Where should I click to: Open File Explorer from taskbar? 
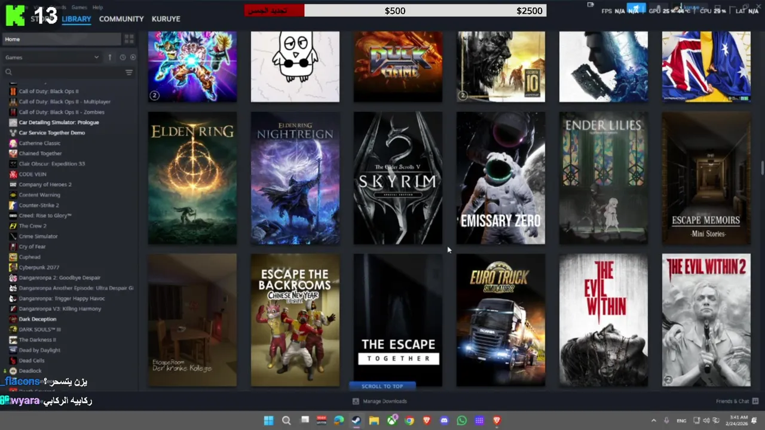point(374,420)
